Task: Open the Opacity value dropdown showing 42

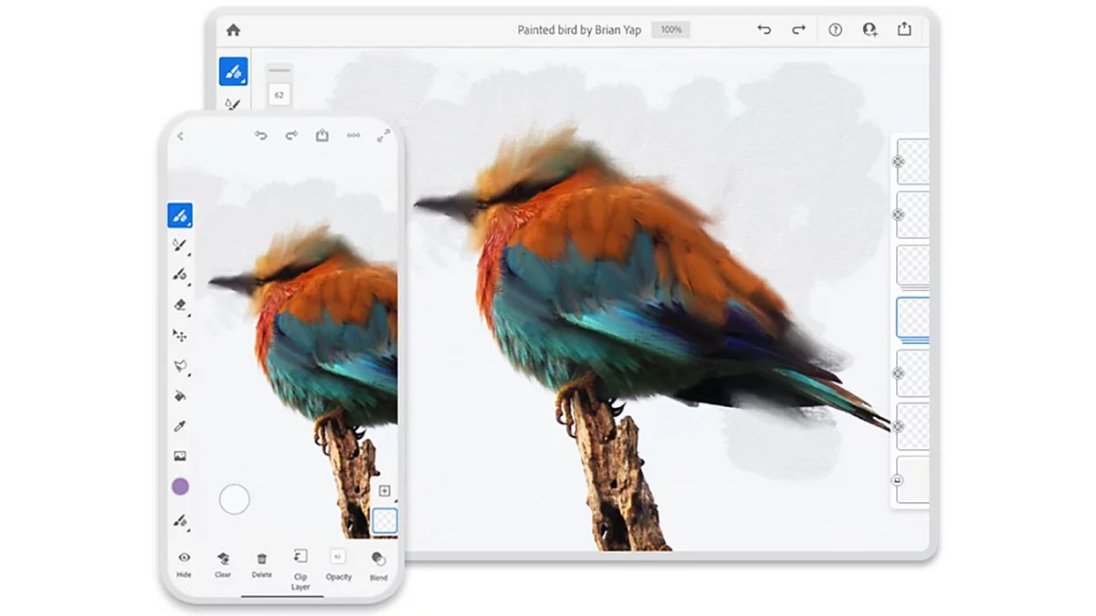Action: click(338, 555)
